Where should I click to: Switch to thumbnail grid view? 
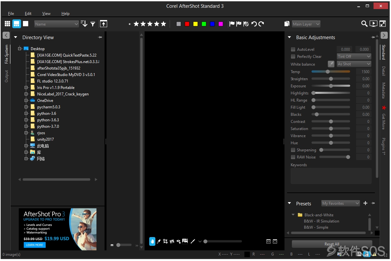point(7,24)
